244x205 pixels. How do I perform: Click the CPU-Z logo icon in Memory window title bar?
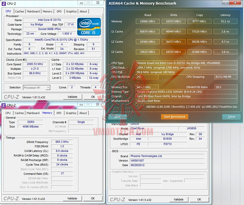click(x=3, y=105)
